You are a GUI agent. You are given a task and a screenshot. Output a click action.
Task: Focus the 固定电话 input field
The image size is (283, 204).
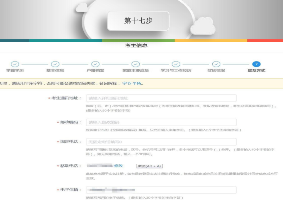coord(161,142)
